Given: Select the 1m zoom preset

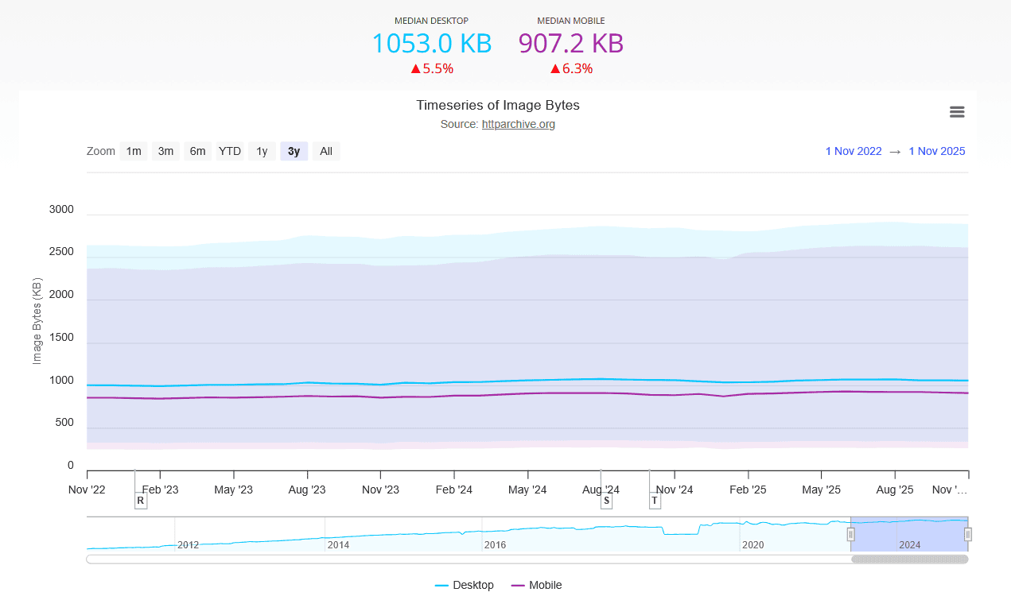Looking at the screenshot, I should pyautogui.click(x=134, y=151).
